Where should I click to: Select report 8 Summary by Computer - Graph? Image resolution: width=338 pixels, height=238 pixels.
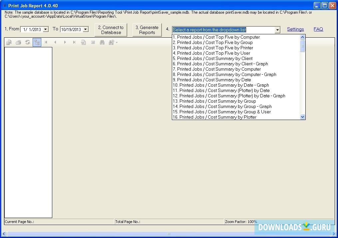tap(236, 74)
